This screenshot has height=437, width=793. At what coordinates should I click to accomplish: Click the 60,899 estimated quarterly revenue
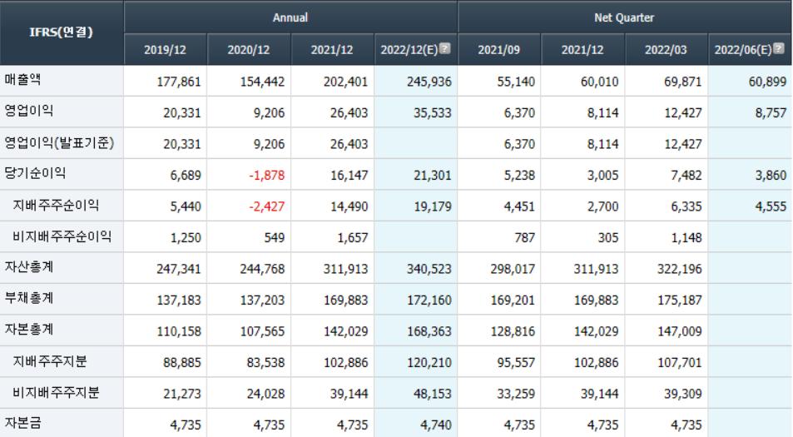pos(767,82)
